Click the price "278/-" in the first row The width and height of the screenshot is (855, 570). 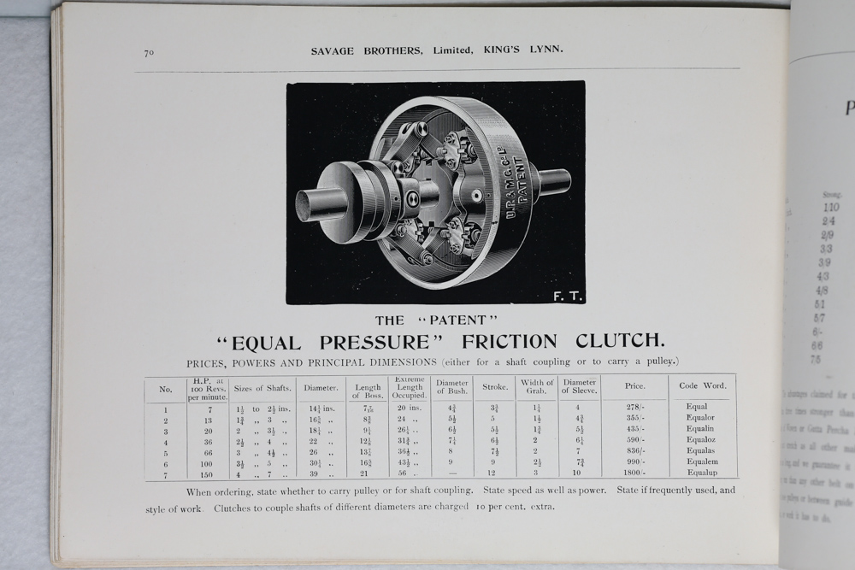(634, 408)
